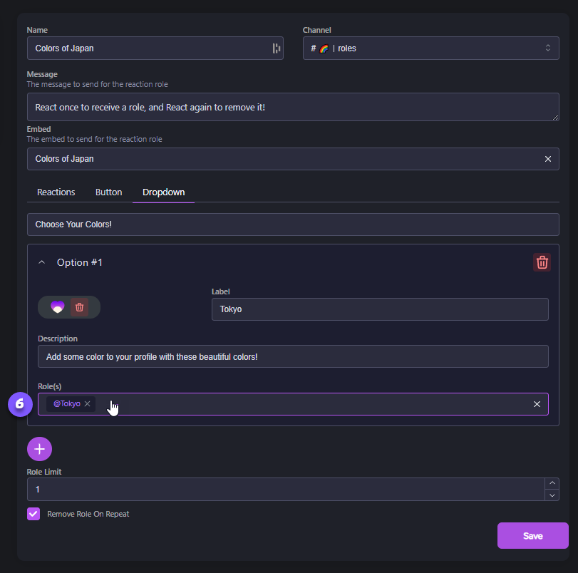Click into the Message text area
Screen dimensions: 578x573
tap(292, 107)
